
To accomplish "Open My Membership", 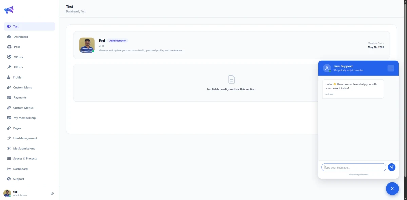I will tap(30, 118).
